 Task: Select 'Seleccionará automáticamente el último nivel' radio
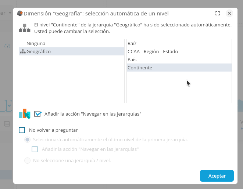(27, 140)
